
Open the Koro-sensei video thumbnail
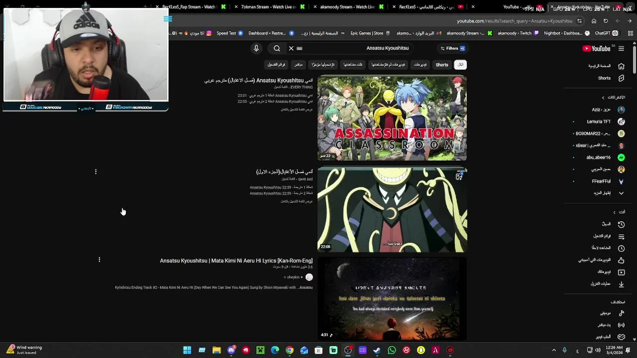point(392,210)
